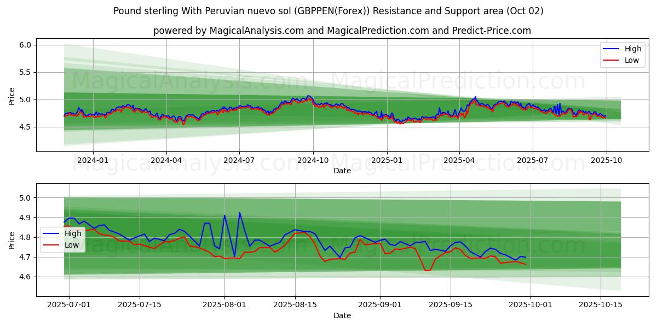Click the blue High line sample in top legend

tap(611, 49)
